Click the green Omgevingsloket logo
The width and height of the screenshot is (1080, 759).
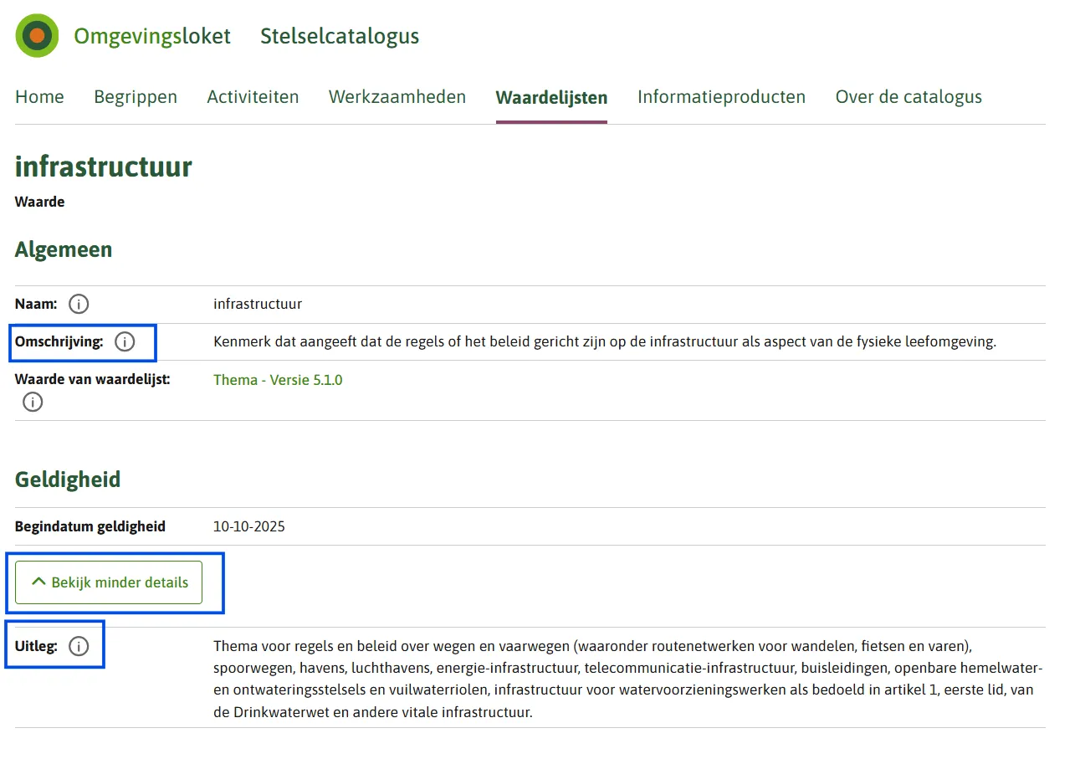(x=36, y=35)
